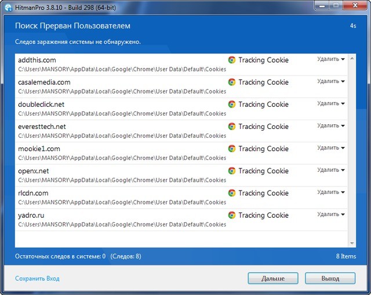The image size is (371, 295).
Task: Minimize the HitmanPro window
Action: (x=322, y=6)
